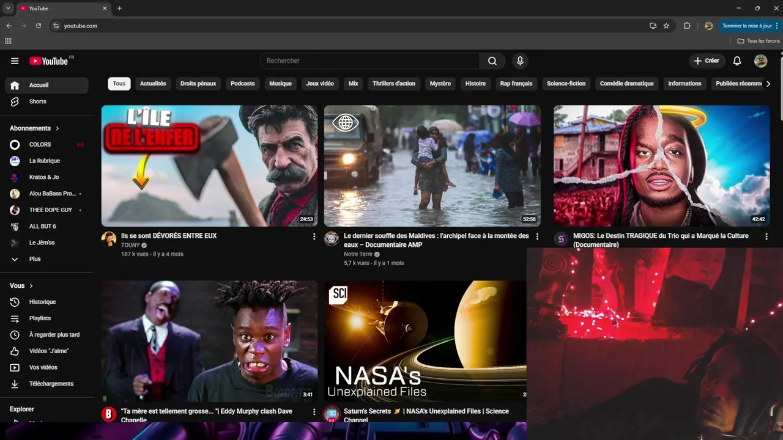Image resolution: width=783 pixels, height=440 pixels.
Task: Open the new tab plus button
Action: coord(119,9)
